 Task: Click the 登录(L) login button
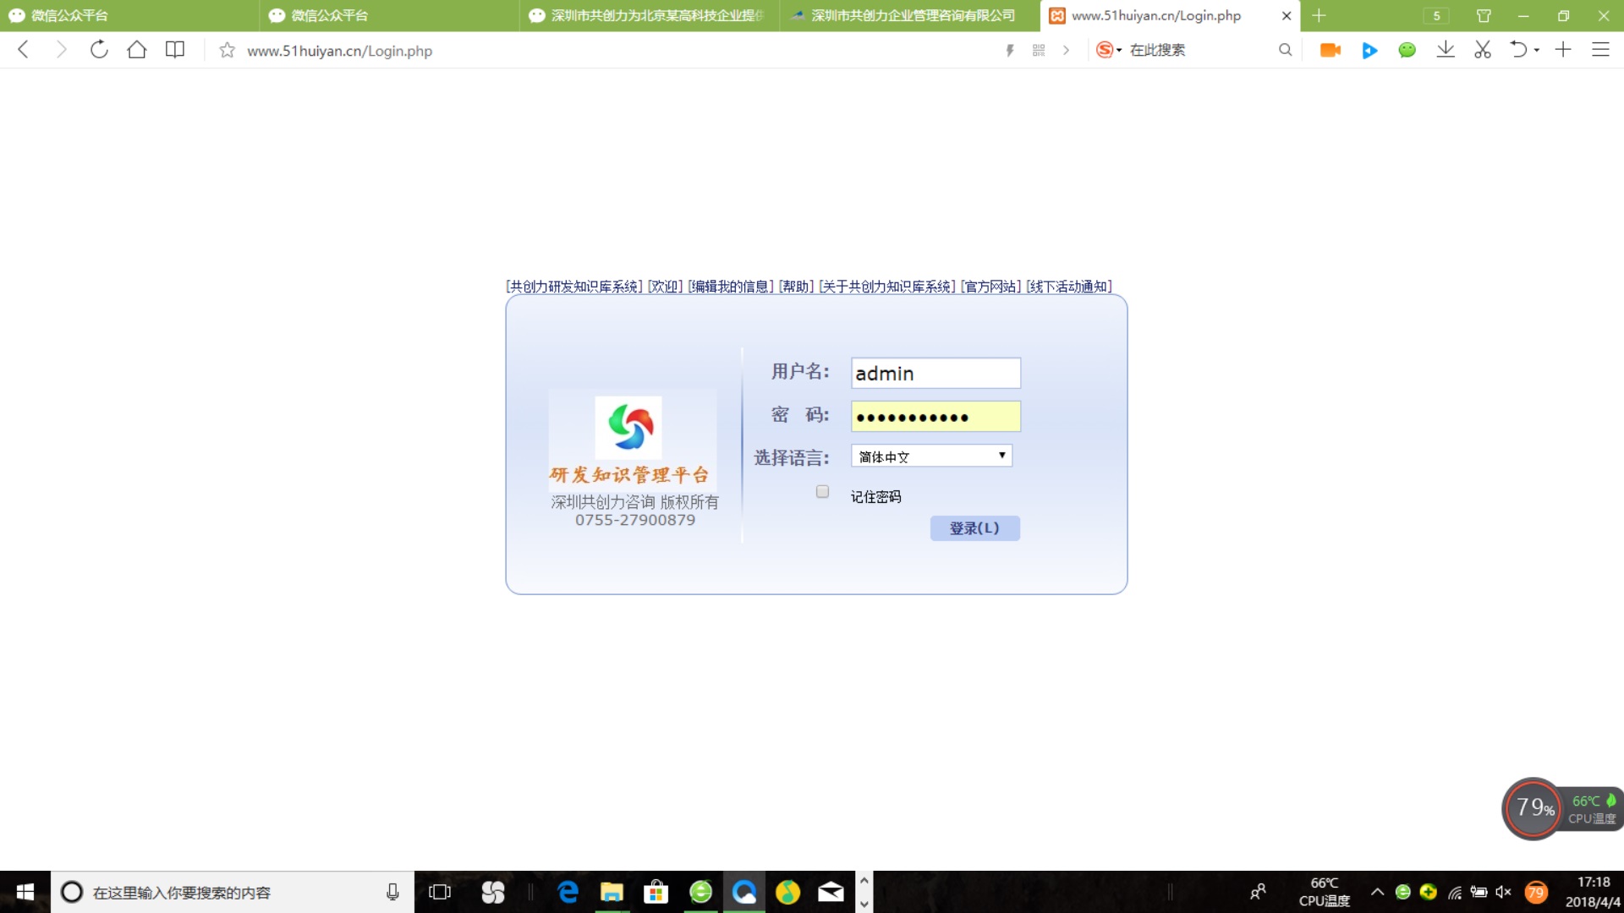click(x=974, y=528)
